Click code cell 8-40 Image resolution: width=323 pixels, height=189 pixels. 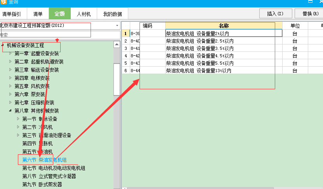click(147, 41)
